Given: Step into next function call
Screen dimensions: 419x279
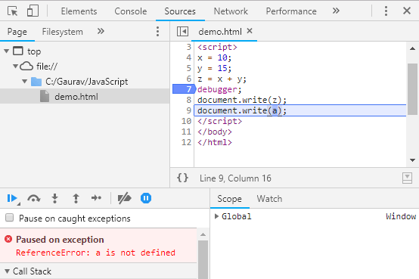Looking at the screenshot, I should [x=54, y=198].
